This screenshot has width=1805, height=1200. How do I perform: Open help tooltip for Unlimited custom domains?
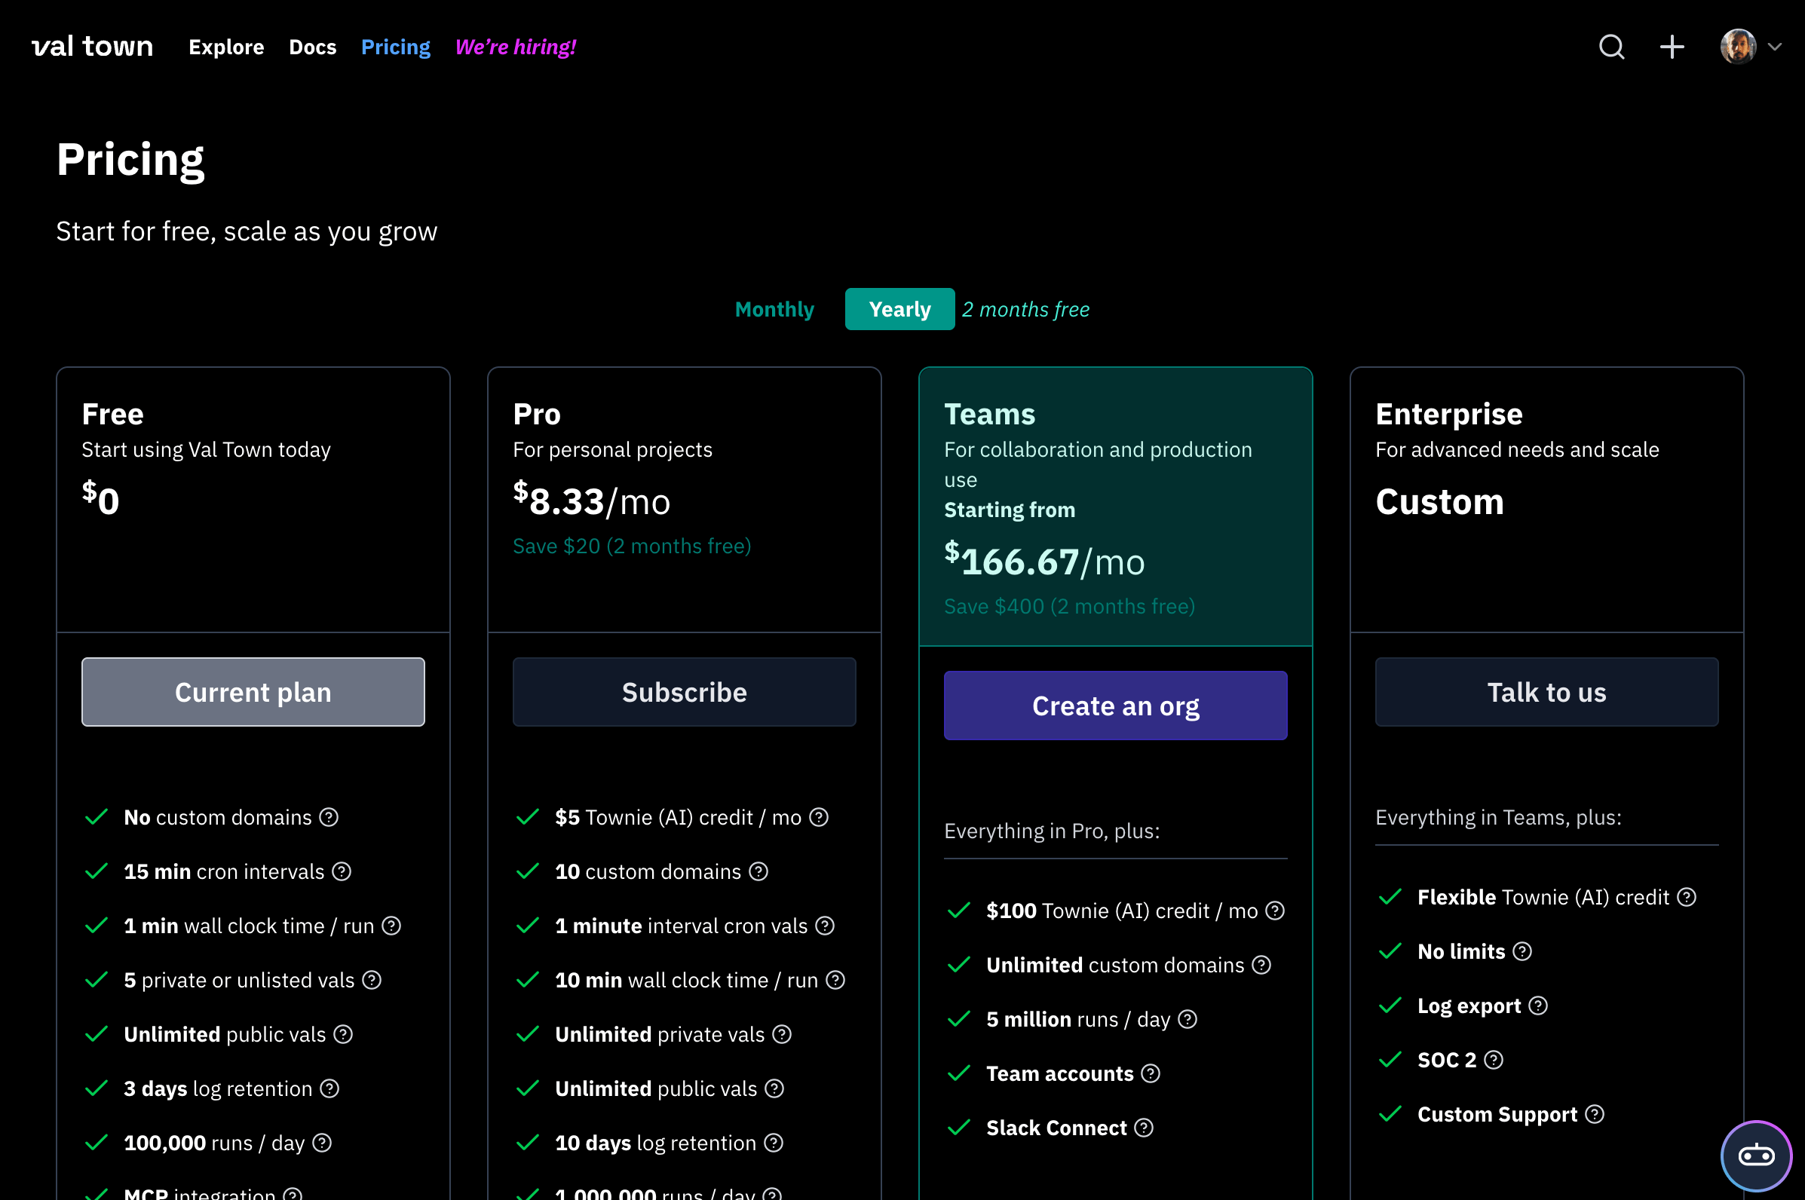tap(1261, 965)
